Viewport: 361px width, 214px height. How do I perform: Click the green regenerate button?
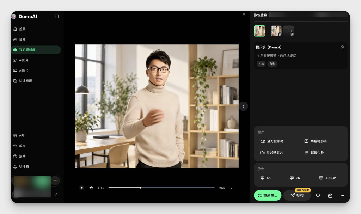pyautogui.click(x=268, y=195)
